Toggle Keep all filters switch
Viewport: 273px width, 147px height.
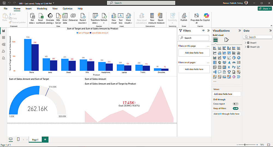(236, 108)
